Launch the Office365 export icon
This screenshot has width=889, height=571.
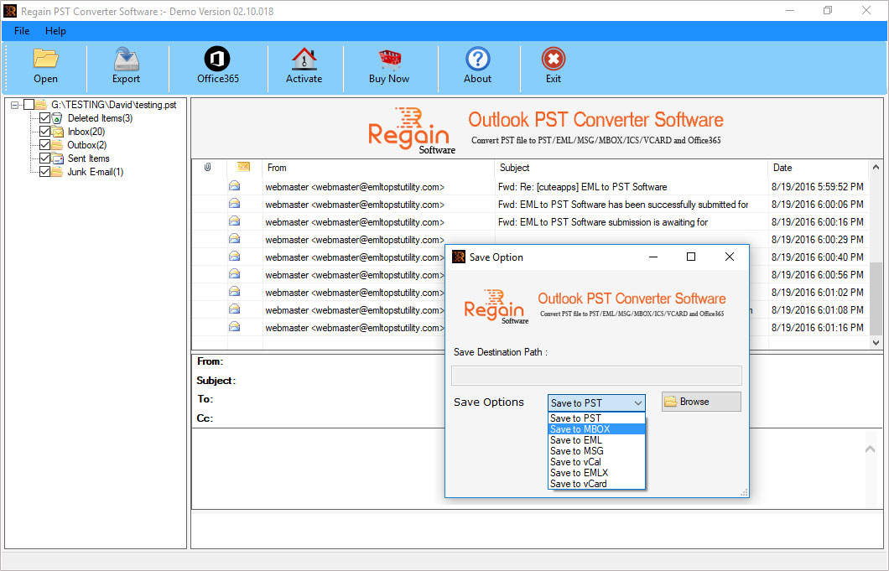(x=217, y=59)
